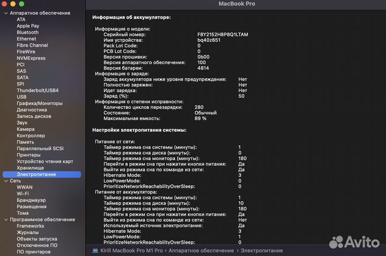Select Объекты запуска item

click(37, 239)
